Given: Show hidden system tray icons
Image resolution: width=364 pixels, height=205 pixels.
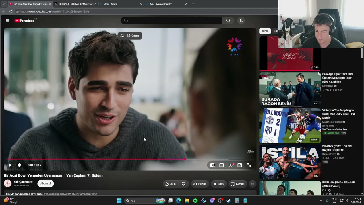Looking at the screenshot, I should click(x=321, y=201).
